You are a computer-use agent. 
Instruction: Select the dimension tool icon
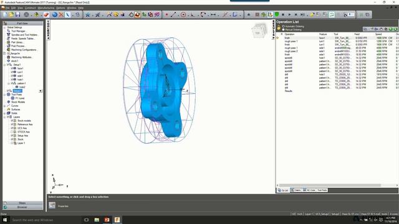pyautogui.click(x=213, y=15)
